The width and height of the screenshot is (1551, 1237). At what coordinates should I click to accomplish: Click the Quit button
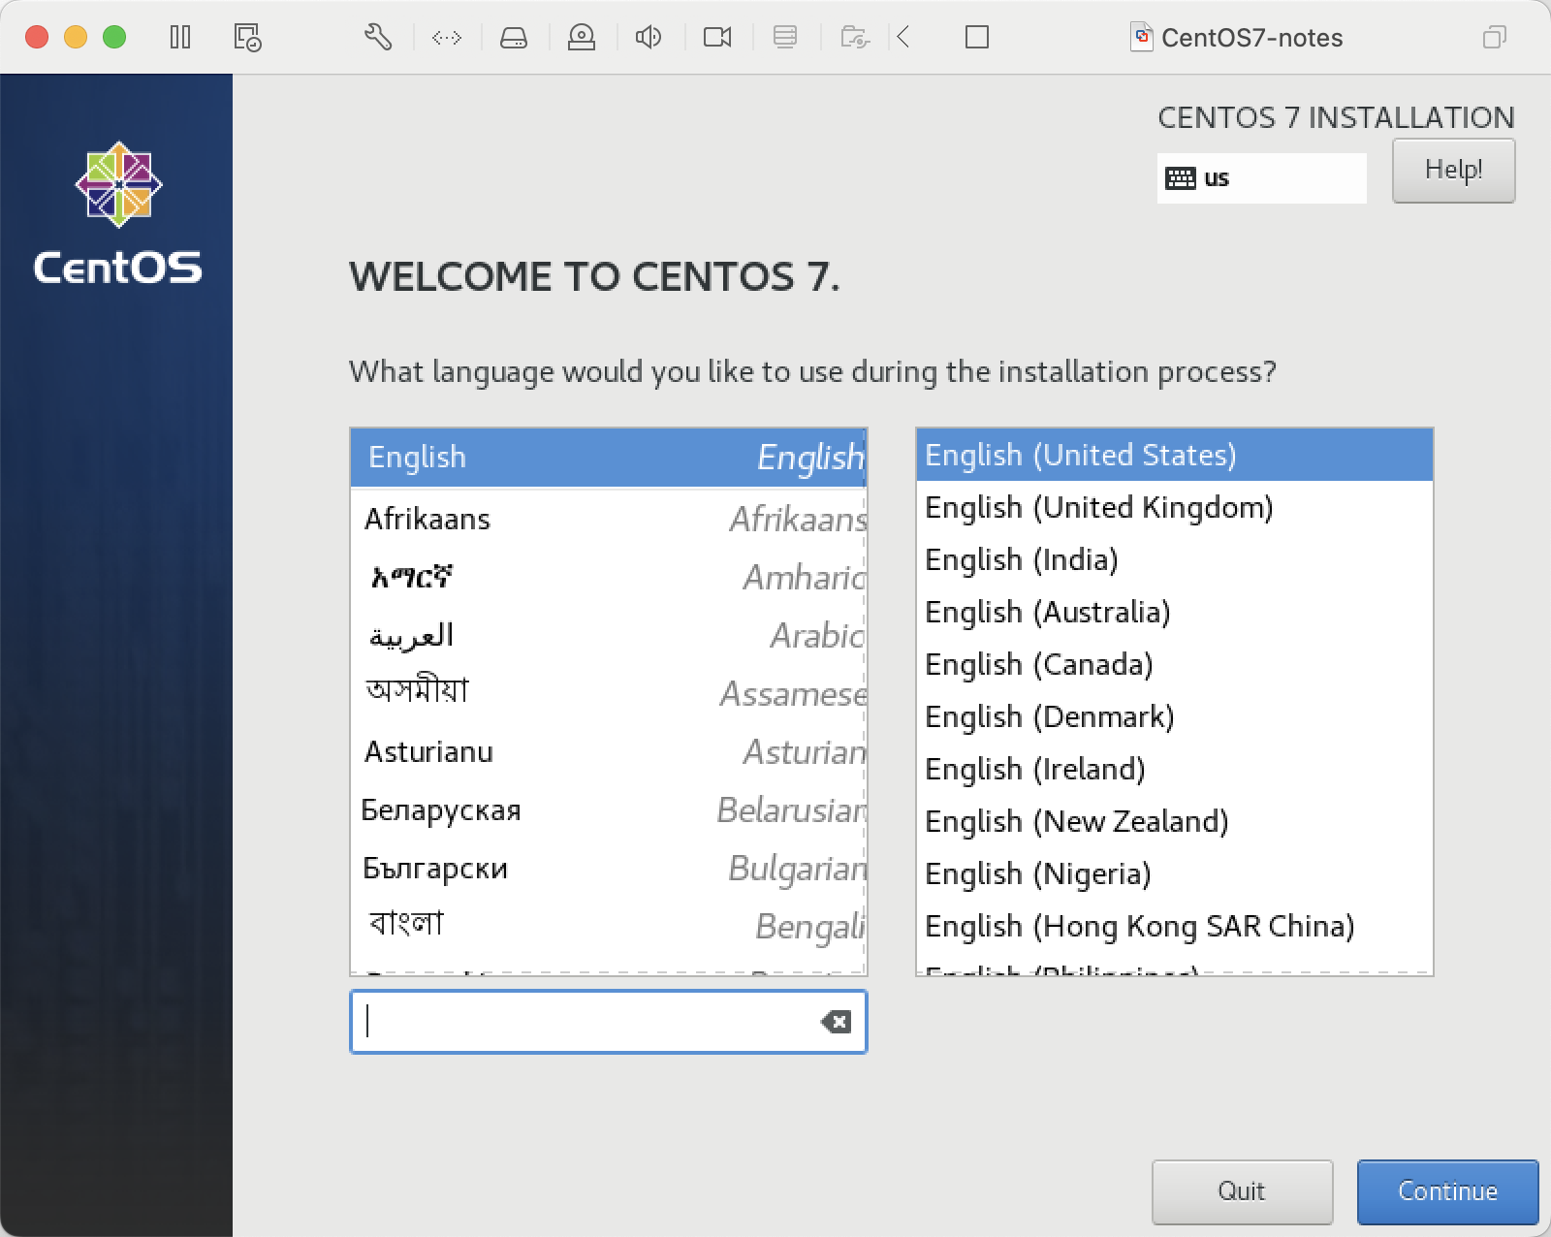[x=1242, y=1191]
